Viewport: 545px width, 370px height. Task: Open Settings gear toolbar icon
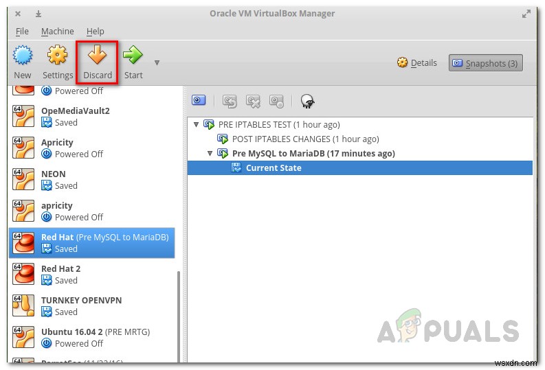coord(57,55)
